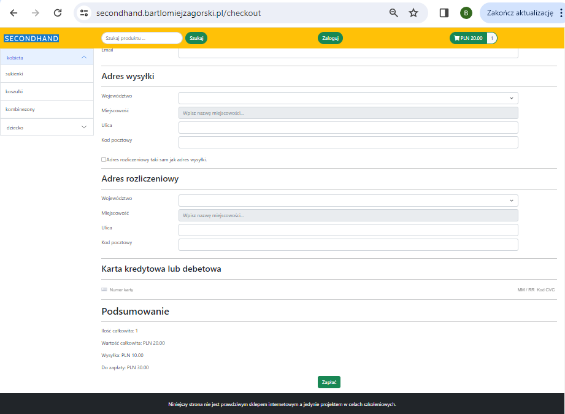Screen dimensions: 565x414
Task: Click billing Miejscowość field
Action: coord(348,215)
